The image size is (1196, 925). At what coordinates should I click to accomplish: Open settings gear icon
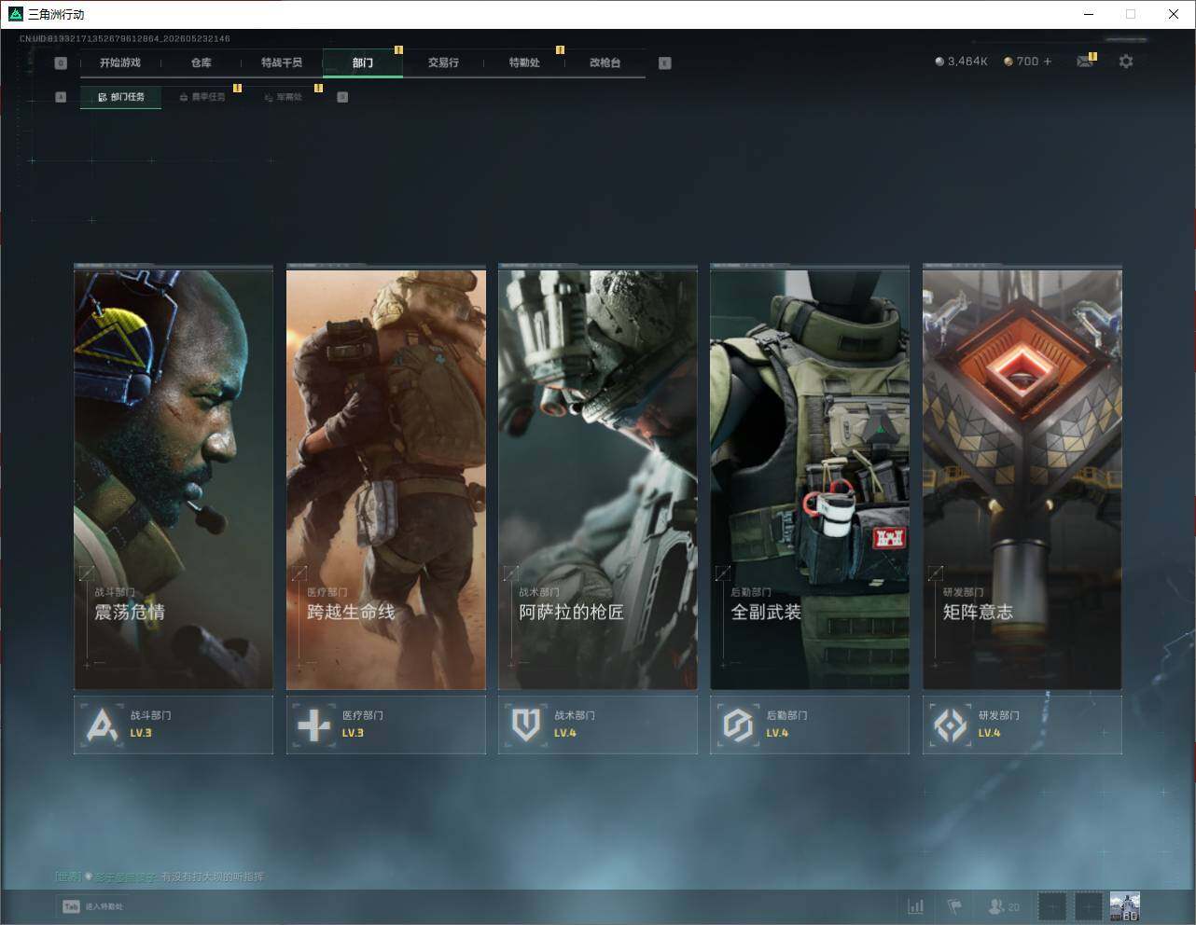pyautogui.click(x=1126, y=62)
